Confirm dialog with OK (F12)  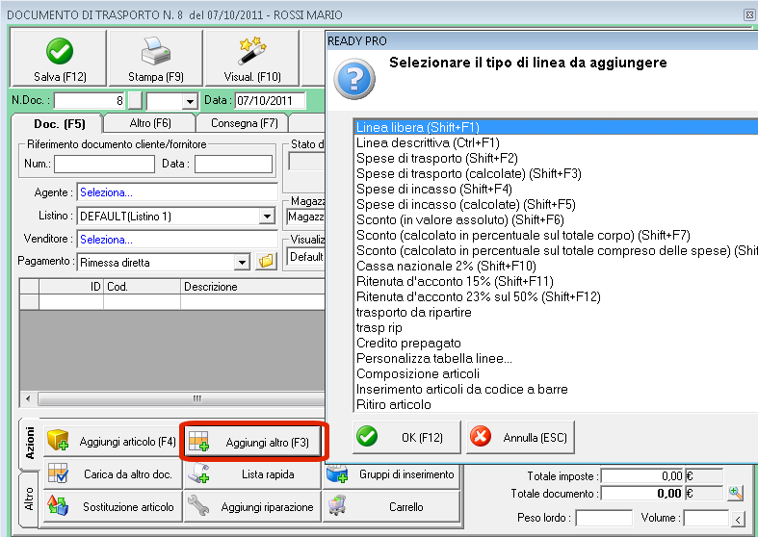click(406, 437)
